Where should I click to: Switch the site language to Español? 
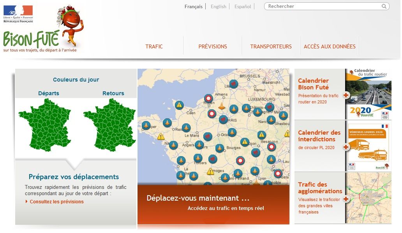(x=243, y=7)
